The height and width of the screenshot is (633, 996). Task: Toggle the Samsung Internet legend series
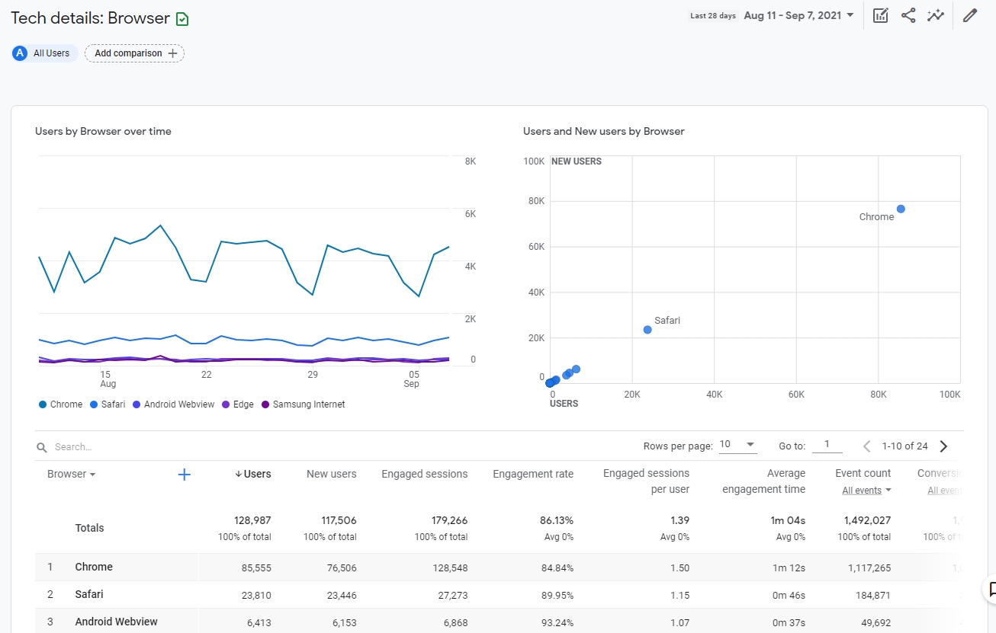pyautogui.click(x=303, y=404)
